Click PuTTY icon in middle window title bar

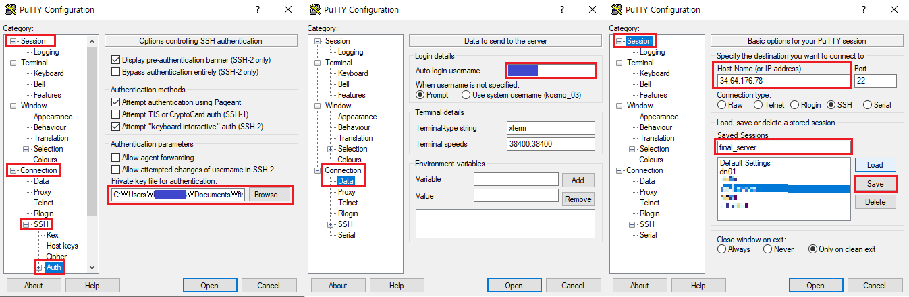pyautogui.click(x=315, y=10)
